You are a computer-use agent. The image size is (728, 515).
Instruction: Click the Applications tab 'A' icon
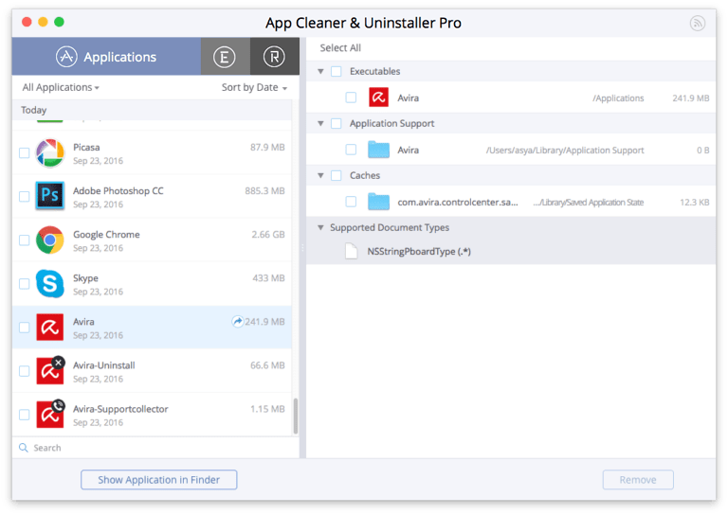coord(66,57)
